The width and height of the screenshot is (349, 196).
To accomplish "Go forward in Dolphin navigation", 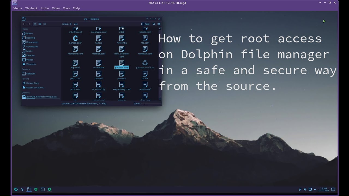I will (29, 24).
